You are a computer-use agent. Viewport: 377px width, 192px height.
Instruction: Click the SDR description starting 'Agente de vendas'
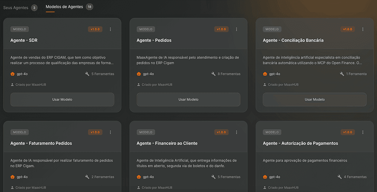pyautogui.click(x=62, y=60)
